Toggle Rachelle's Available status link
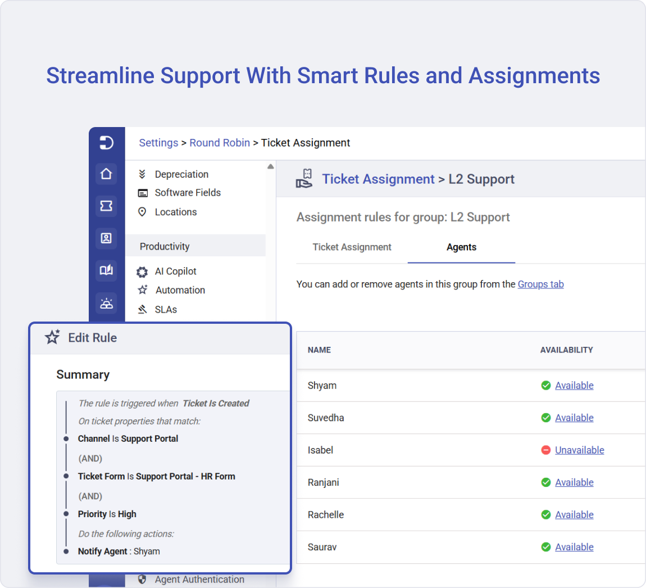The height and width of the screenshot is (588, 646). tap(574, 514)
